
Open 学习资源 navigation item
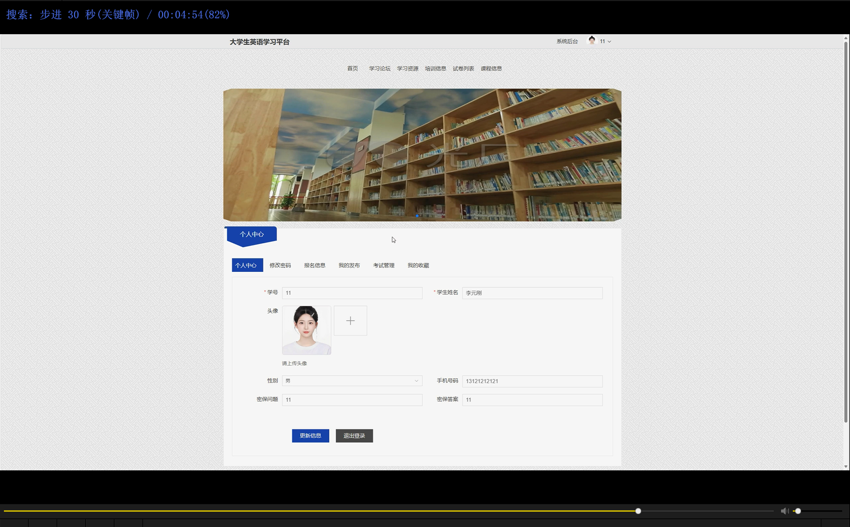408,68
